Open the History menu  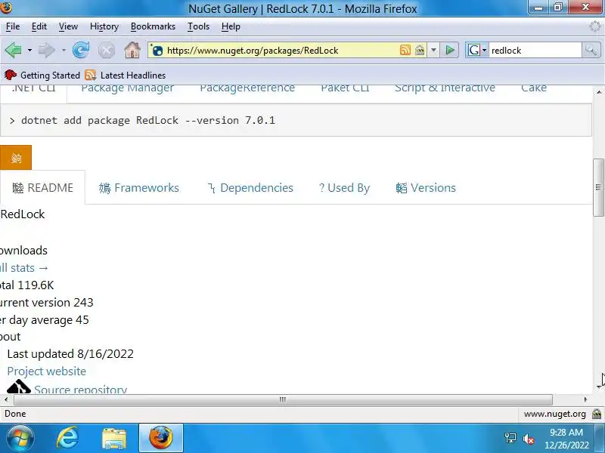(x=104, y=26)
